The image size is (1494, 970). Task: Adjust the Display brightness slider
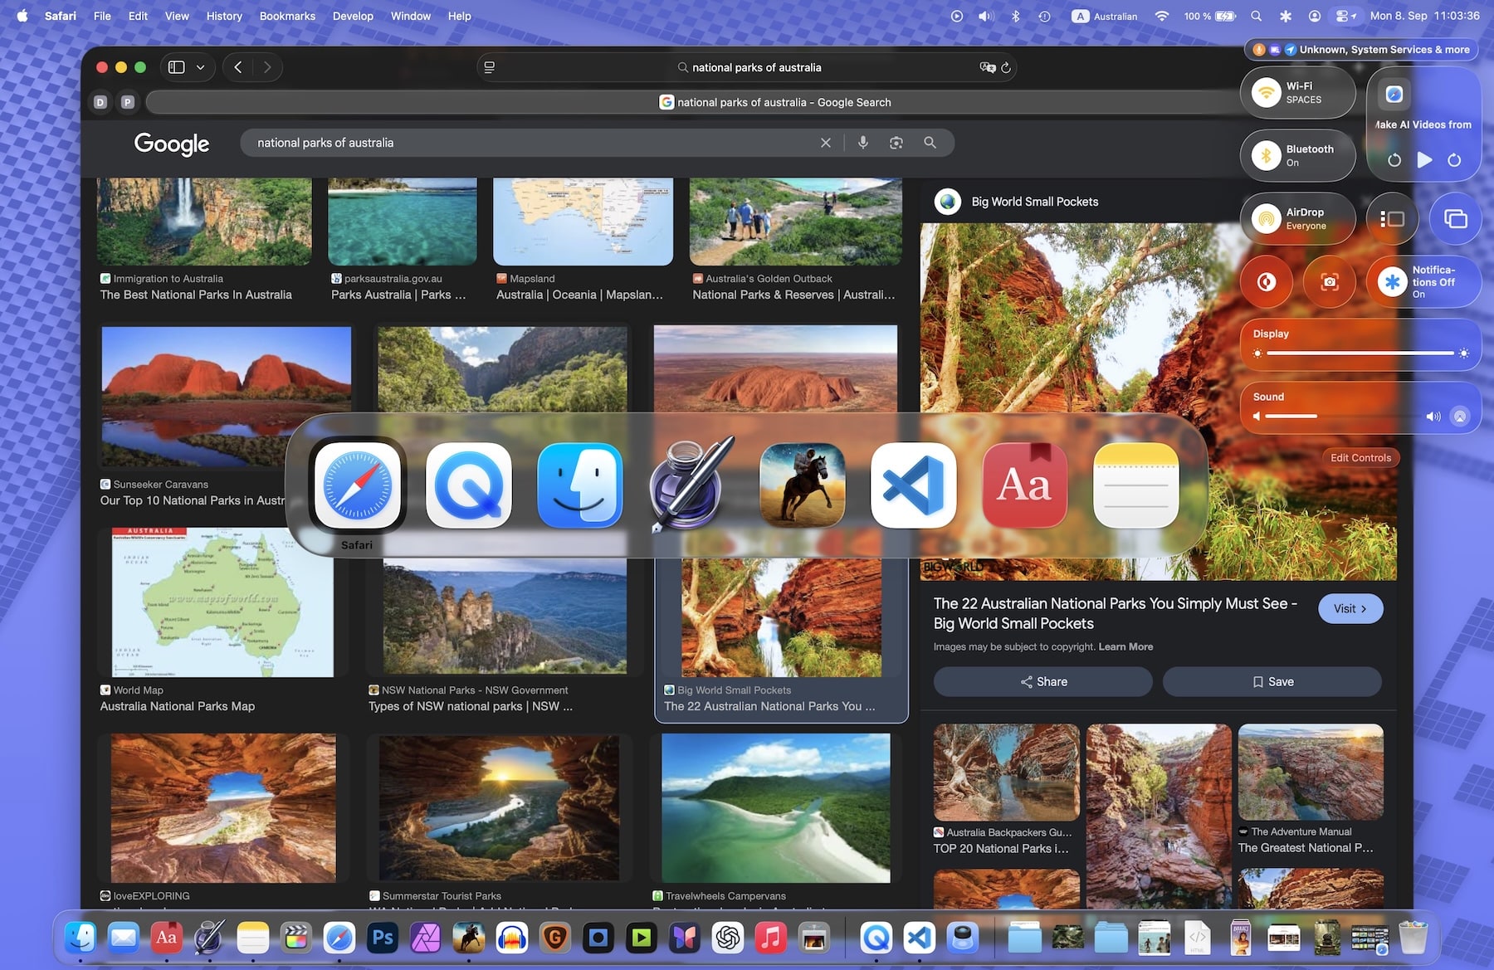point(1360,353)
